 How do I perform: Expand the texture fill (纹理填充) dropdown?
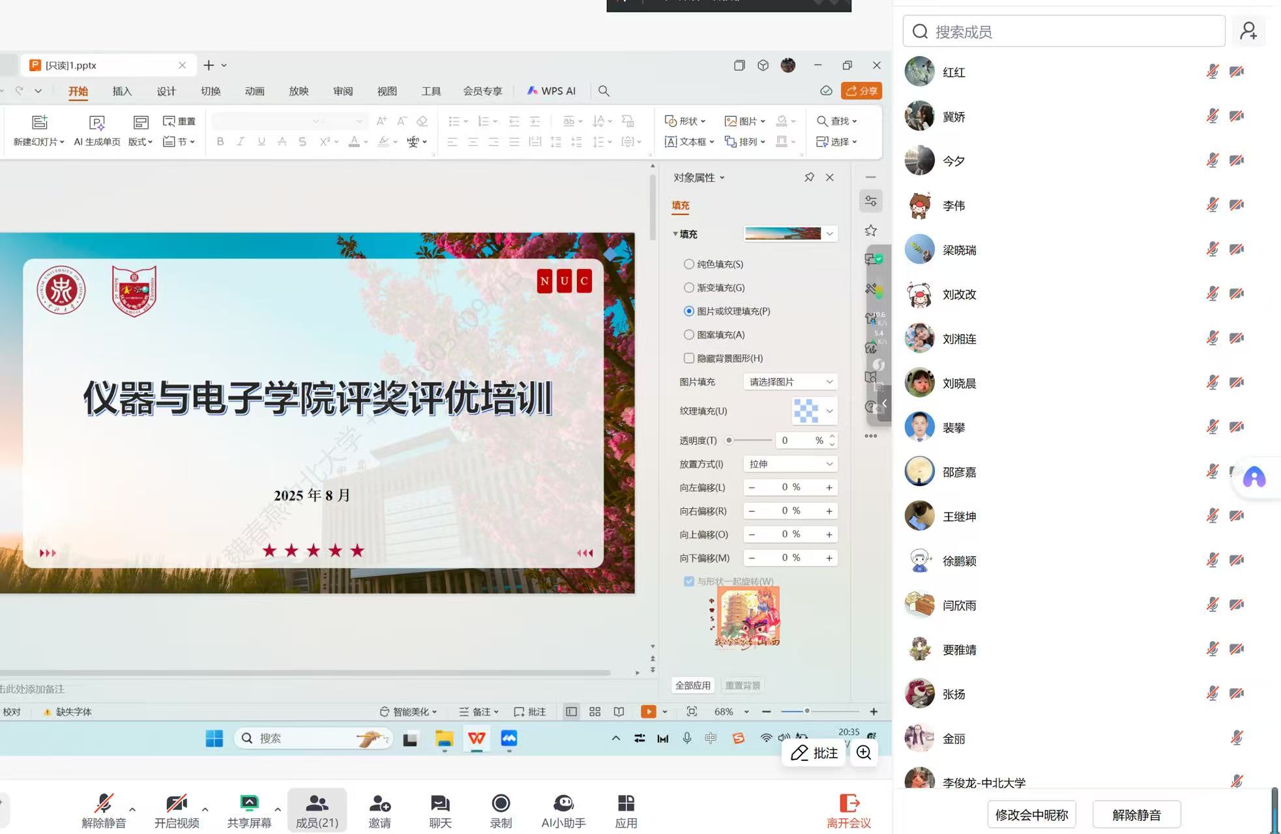(x=829, y=411)
